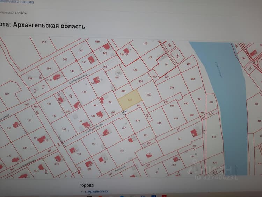Open the г. Архангельск city link

(x=96, y=191)
